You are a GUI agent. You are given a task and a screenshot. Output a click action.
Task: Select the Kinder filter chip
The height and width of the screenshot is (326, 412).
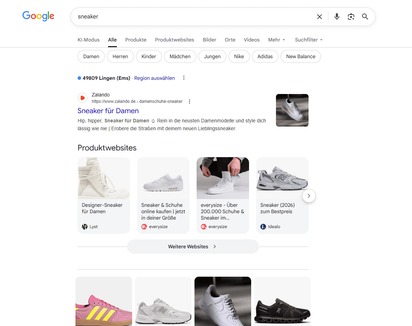[149, 56]
